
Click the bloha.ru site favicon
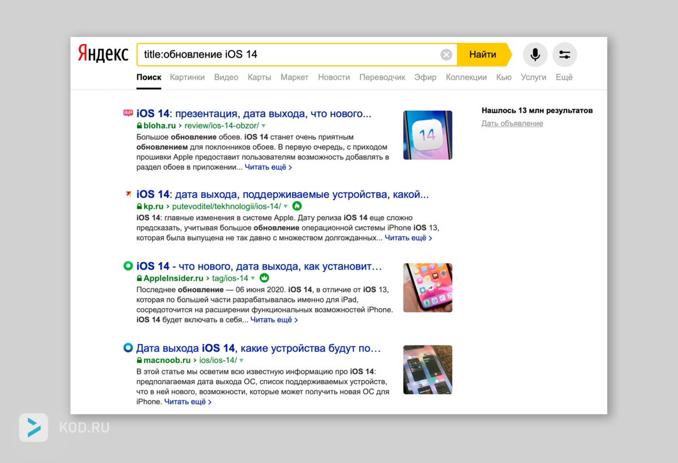[128, 113]
